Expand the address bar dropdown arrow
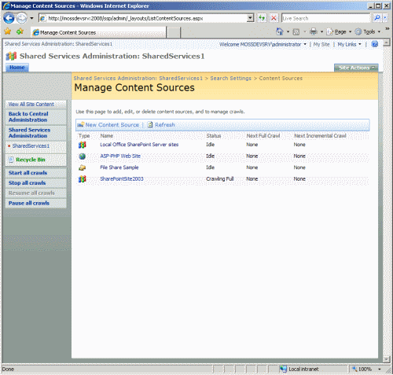Image resolution: width=393 pixels, height=375 pixels. [251, 18]
